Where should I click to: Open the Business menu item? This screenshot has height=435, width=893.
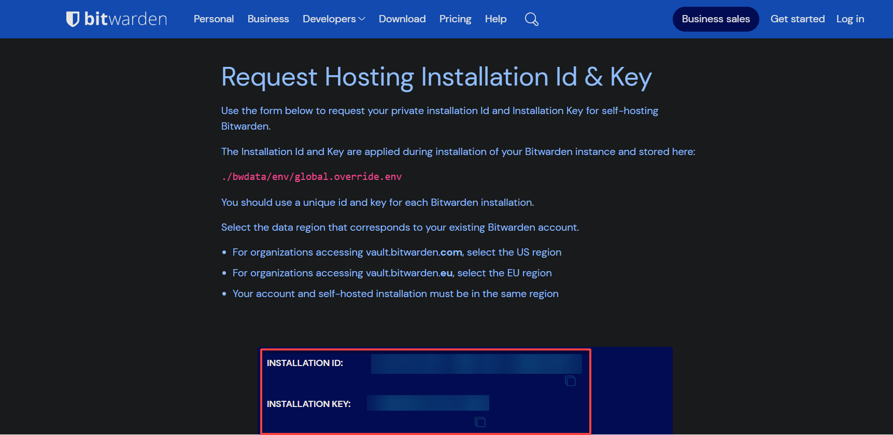(x=268, y=19)
